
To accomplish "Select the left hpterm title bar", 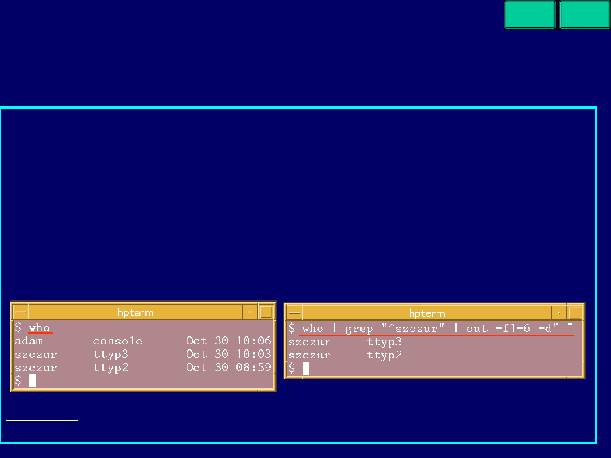I will 135,312.
